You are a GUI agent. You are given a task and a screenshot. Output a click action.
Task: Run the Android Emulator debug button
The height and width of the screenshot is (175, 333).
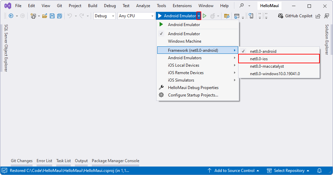tap(177, 16)
